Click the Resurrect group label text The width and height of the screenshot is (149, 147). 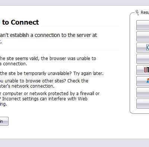[x=145, y=12]
